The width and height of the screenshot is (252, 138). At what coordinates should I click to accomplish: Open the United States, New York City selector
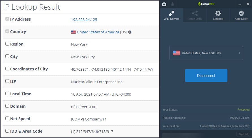click(x=206, y=53)
